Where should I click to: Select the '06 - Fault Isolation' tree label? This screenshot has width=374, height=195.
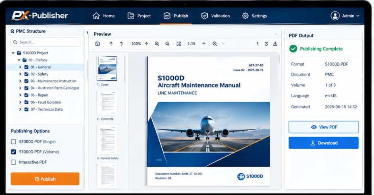(46, 102)
